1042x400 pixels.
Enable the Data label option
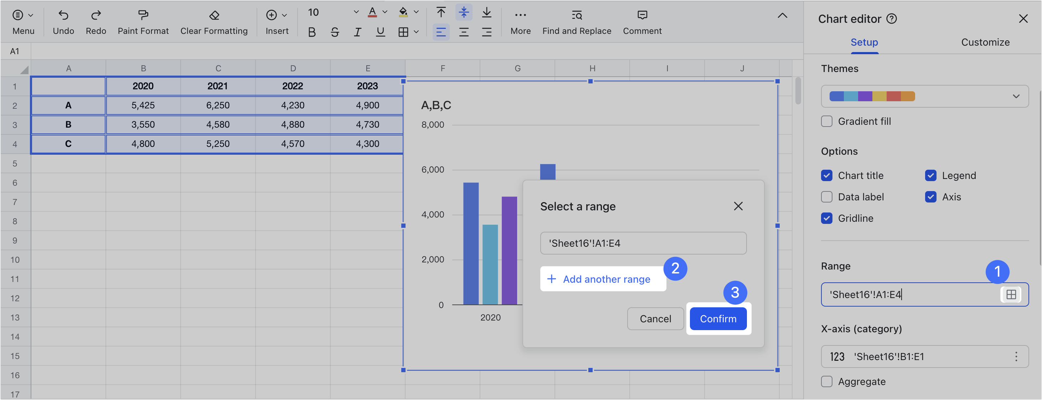827,197
